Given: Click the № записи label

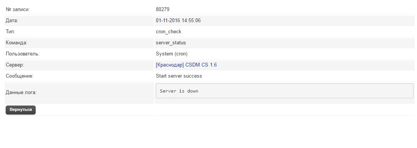Looking at the screenshot, I should [18, 10].
